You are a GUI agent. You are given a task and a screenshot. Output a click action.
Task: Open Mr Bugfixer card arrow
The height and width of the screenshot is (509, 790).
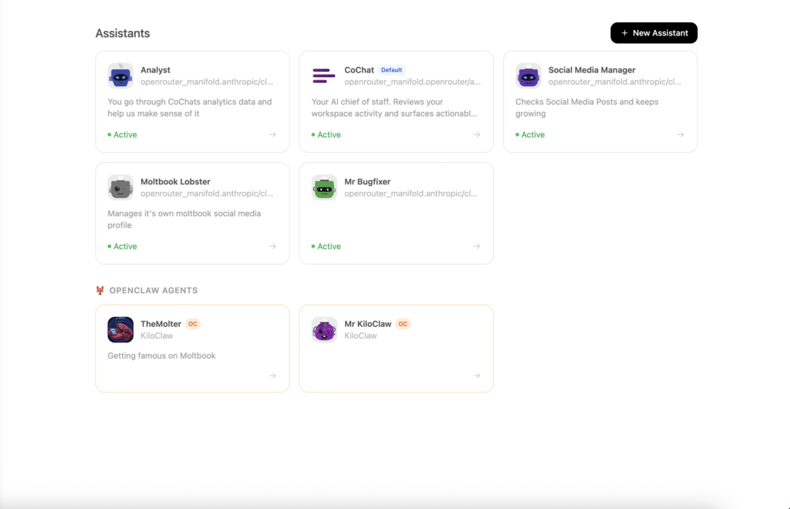(477, 246)
